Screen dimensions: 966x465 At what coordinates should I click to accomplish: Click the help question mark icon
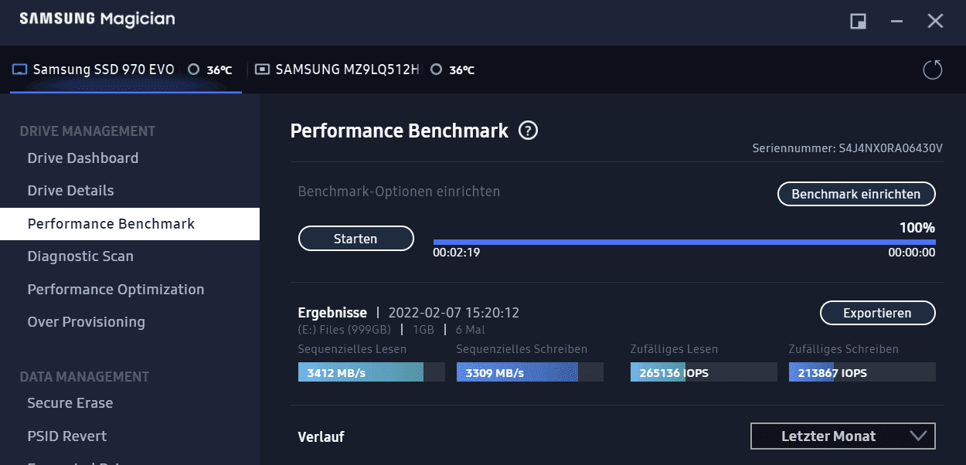pyautogui.click(x=529, y=131)
